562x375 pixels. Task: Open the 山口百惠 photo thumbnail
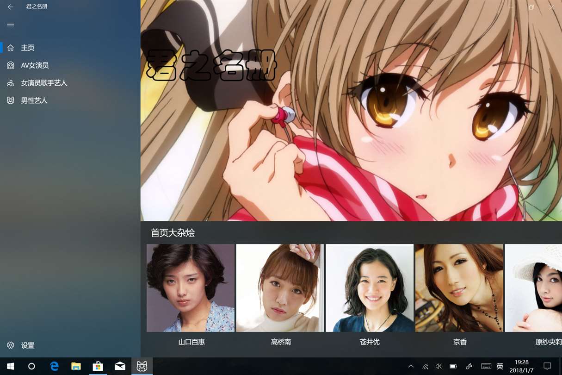tap(191, 288)
